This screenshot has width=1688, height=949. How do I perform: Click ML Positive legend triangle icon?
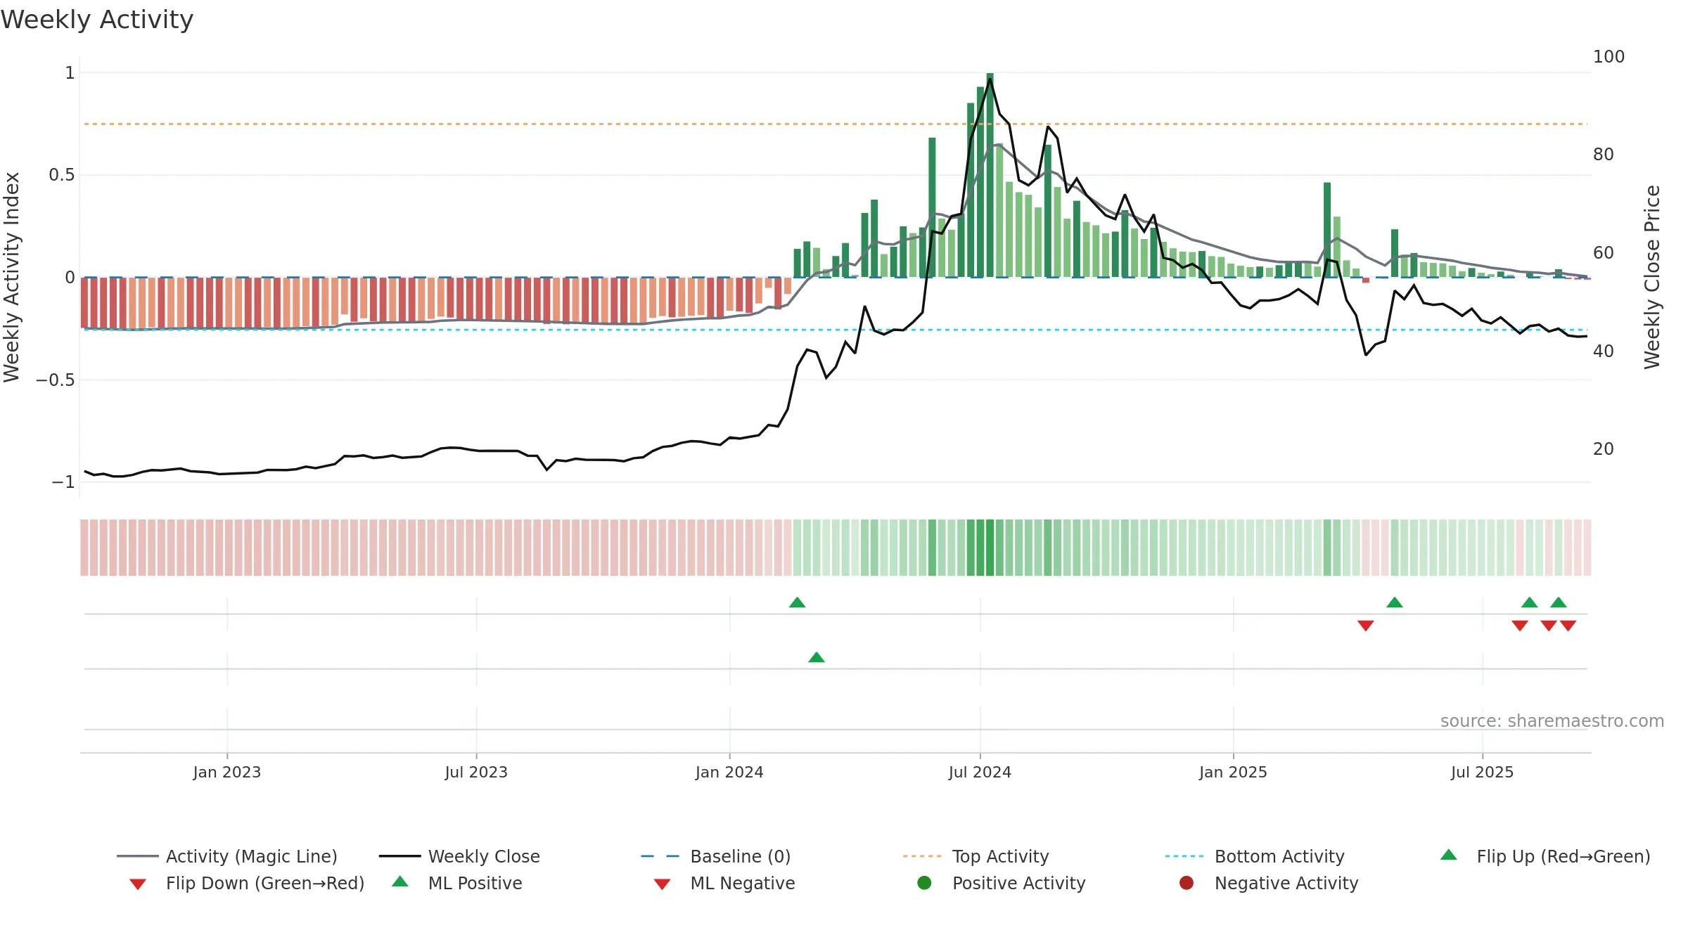coord(399,882)
